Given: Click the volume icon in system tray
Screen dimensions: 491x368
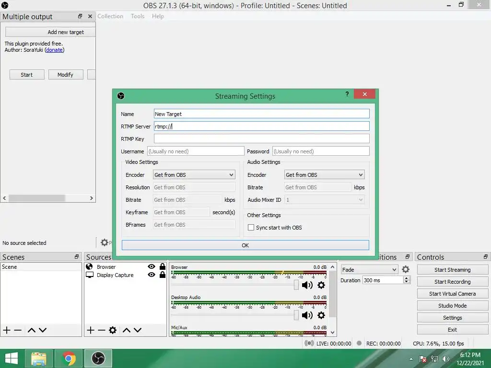Looking at the screenshot, I should point(445,359).
